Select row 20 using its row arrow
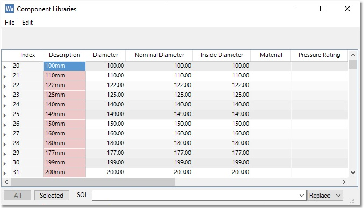Image resolution: width=364 pixels, height=209 pixels. tap(5, 67)
